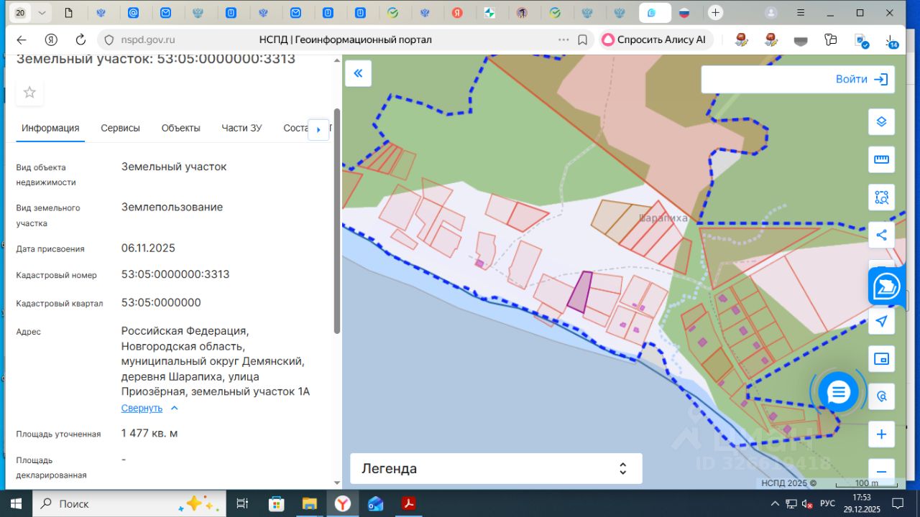920x517 pixels.
Task: Collapse the info panel with double-chevron button
Action: coord(358,73)
